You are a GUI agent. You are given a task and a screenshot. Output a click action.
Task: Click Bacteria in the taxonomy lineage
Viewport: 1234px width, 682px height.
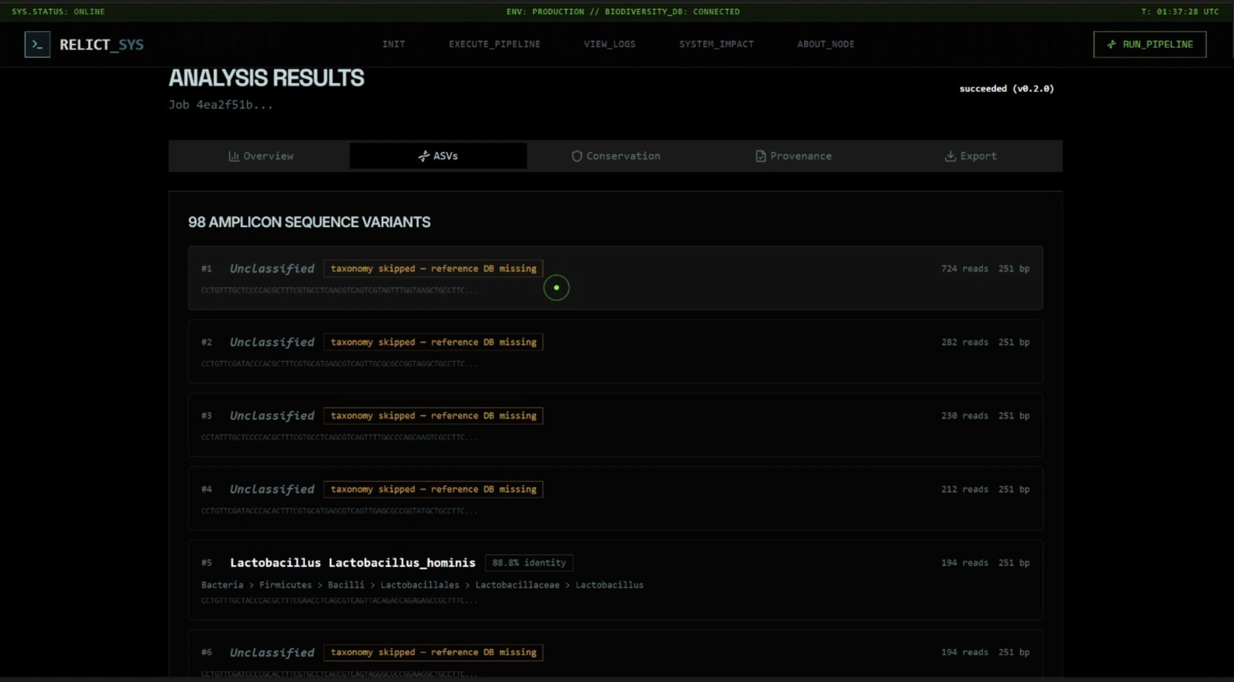[222, 585]
